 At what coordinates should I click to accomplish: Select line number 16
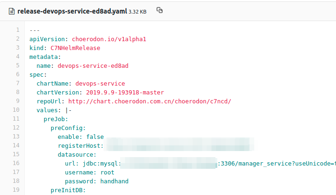tap(16, 163)
